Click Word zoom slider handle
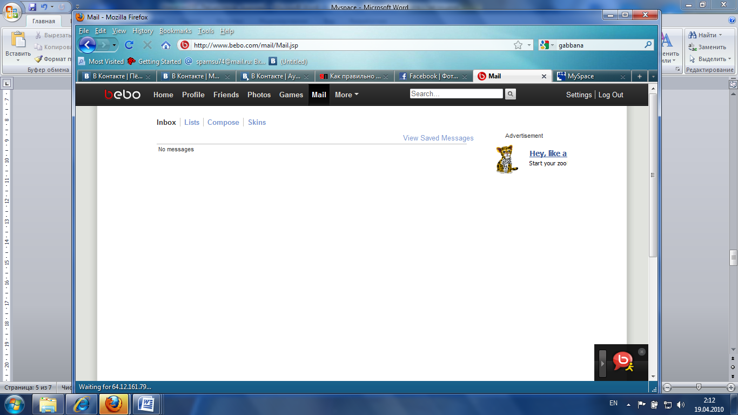The image size is (738, 415). point(699,387)
